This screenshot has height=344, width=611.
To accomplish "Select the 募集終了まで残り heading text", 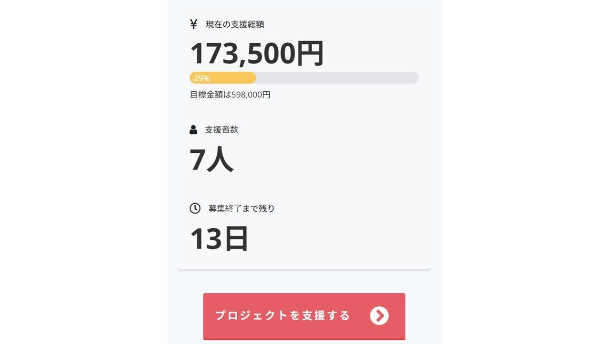I will tap(242, 208).
